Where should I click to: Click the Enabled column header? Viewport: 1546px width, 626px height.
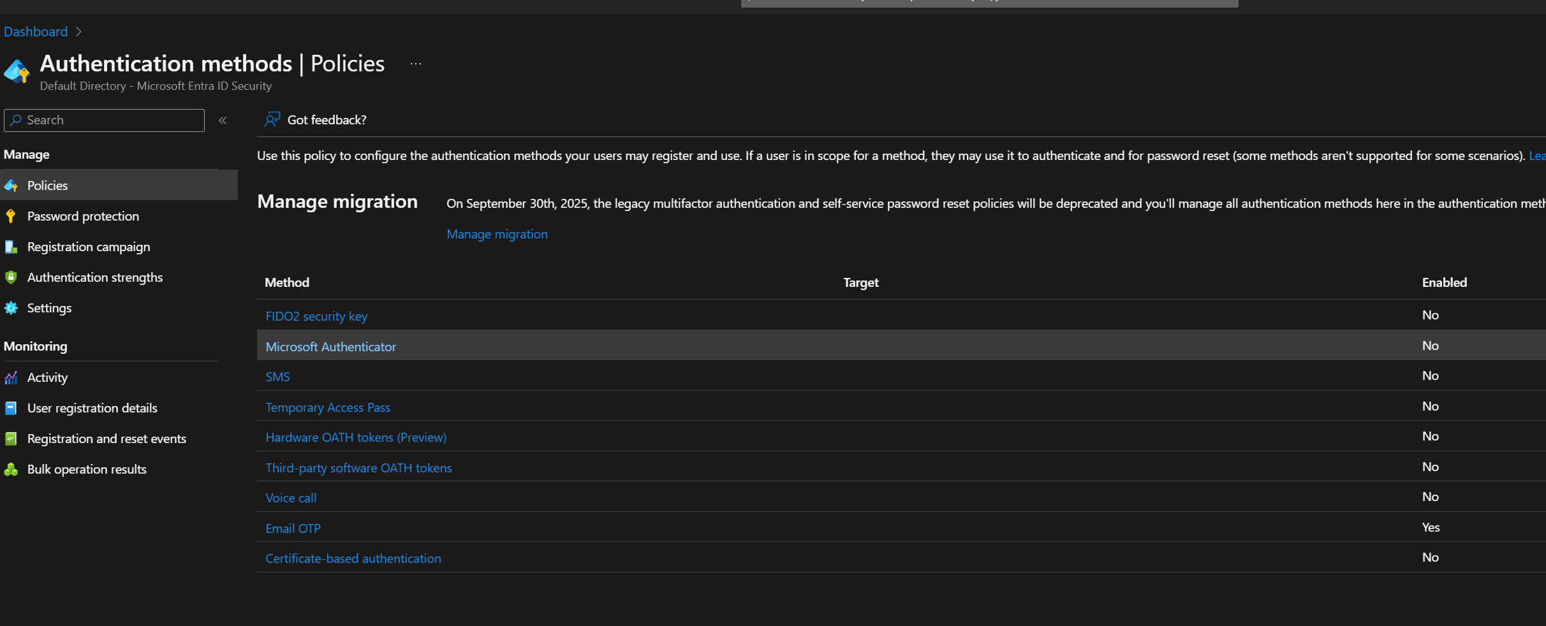point(1445,282)
